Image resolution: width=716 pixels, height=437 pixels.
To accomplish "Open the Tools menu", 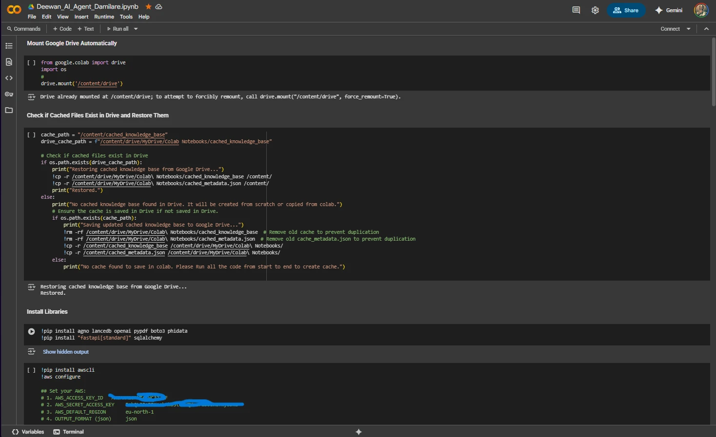I will click(126, 17).
